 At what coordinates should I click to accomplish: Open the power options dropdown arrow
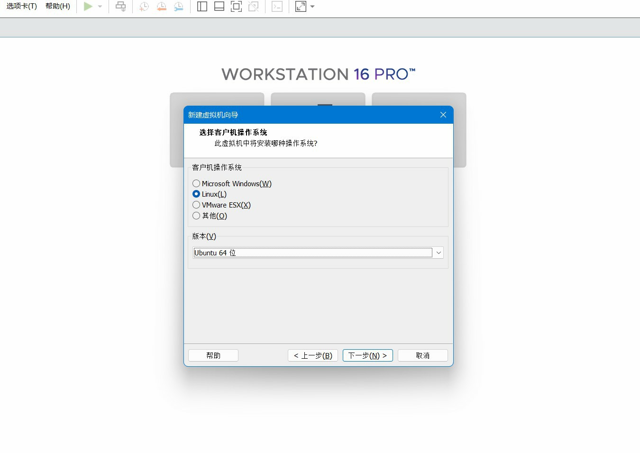coord(100,7)
